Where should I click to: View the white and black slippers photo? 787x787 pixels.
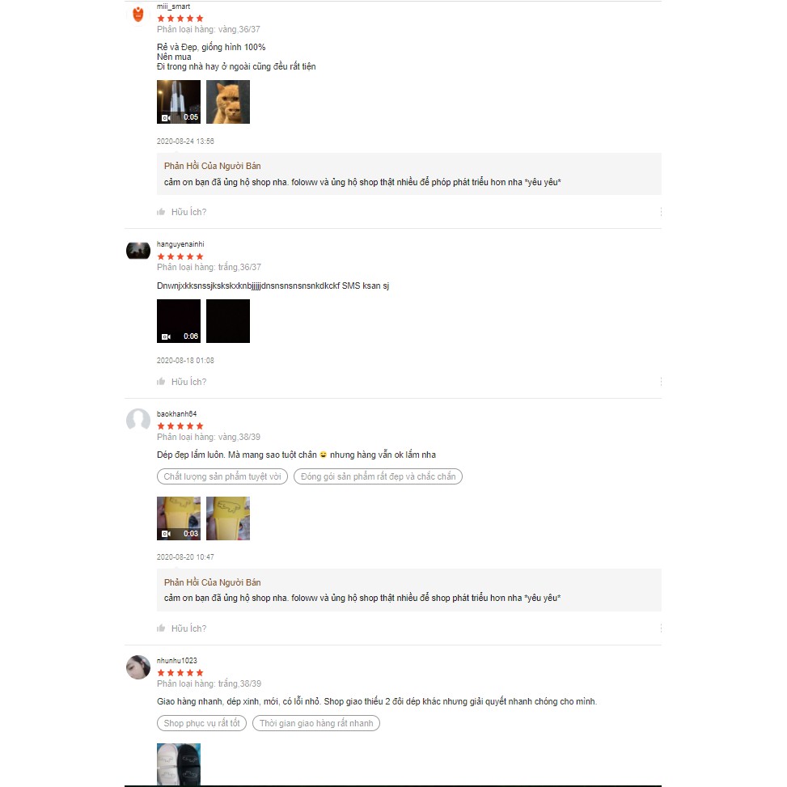click(179, 764)
